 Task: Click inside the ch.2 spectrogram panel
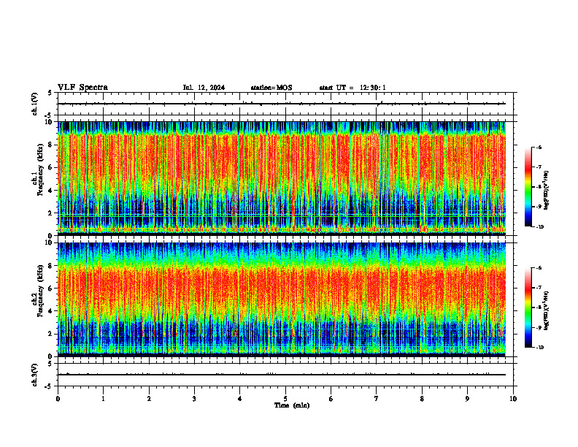282,299
